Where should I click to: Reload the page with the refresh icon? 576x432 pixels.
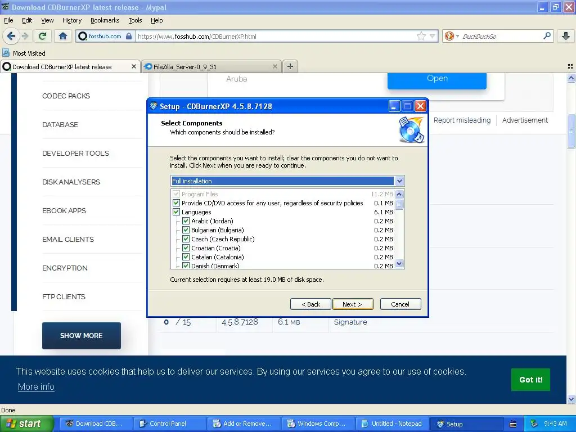(x=42, y=36)
